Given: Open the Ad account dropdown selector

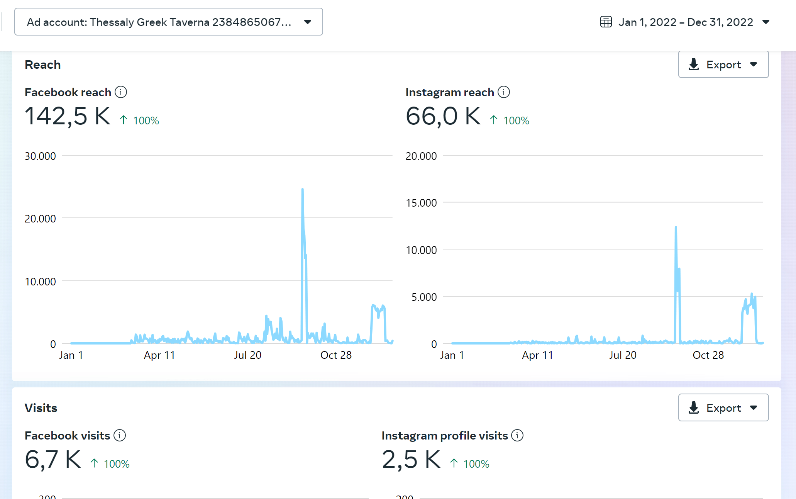Looking at the screenshot, I should point(168,22).
